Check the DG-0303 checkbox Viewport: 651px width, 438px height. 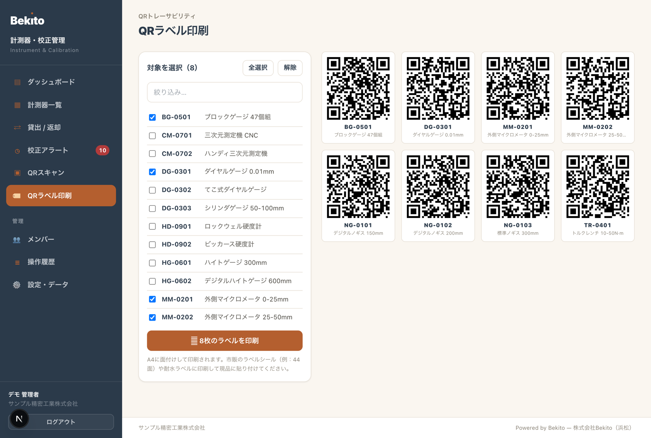point(152,209)
